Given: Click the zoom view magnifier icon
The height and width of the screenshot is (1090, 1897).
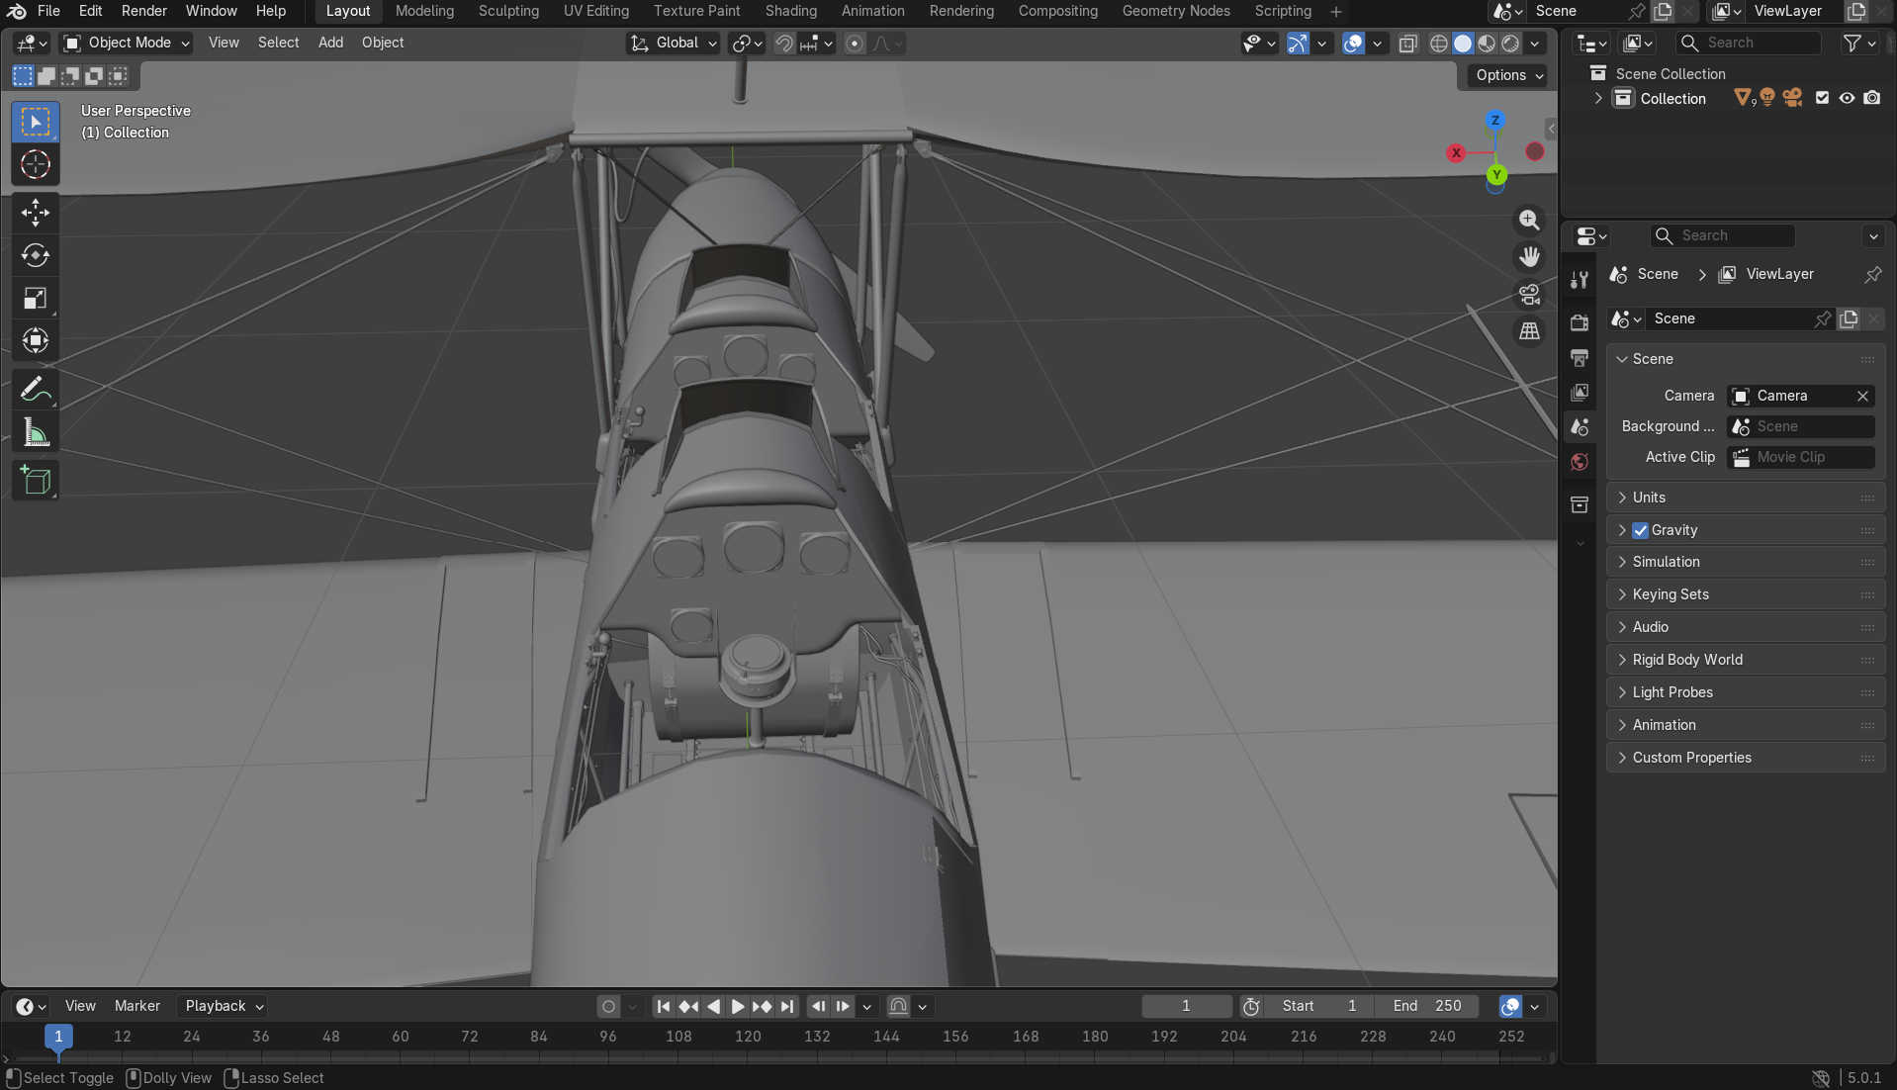Looking at the screenshot, I should (x=1529, y=220).
